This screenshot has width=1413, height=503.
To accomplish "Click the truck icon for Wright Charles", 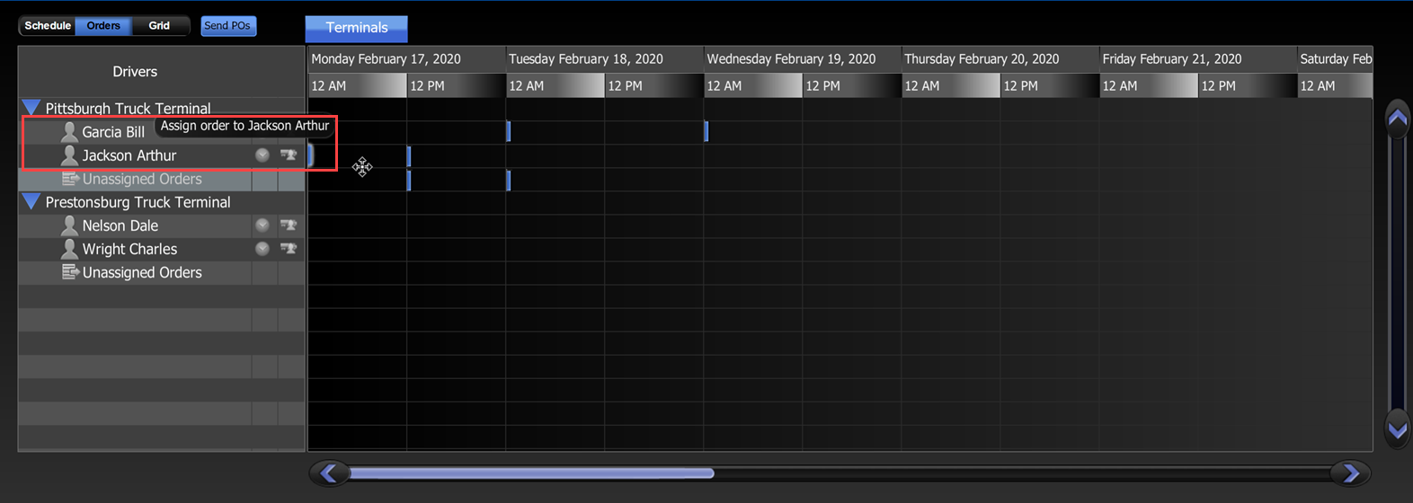I will 288,249.
